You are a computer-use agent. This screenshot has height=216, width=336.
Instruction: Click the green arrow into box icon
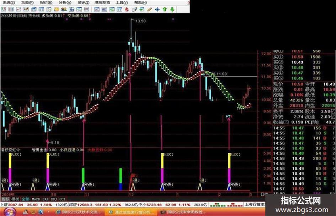(142, 9)
